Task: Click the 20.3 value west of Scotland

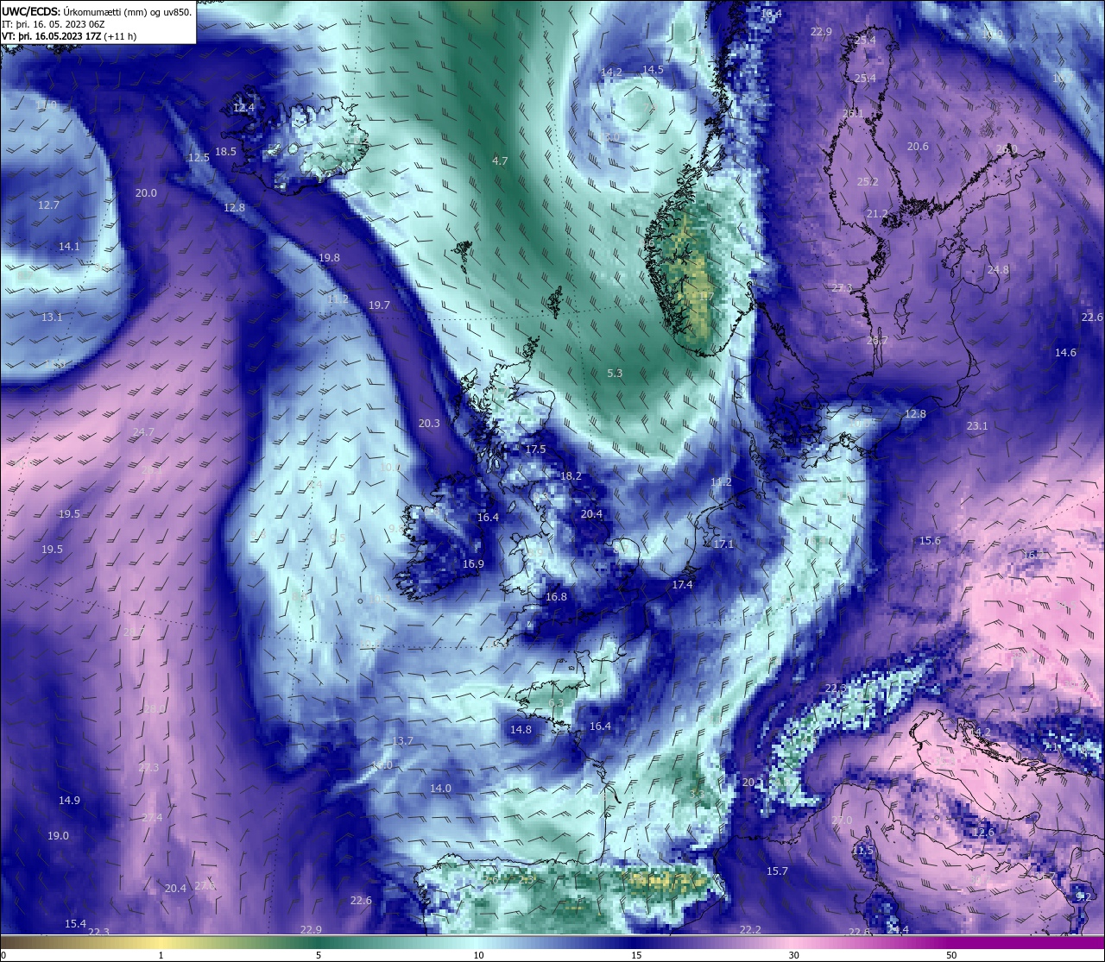Action: tap(429, 424)
